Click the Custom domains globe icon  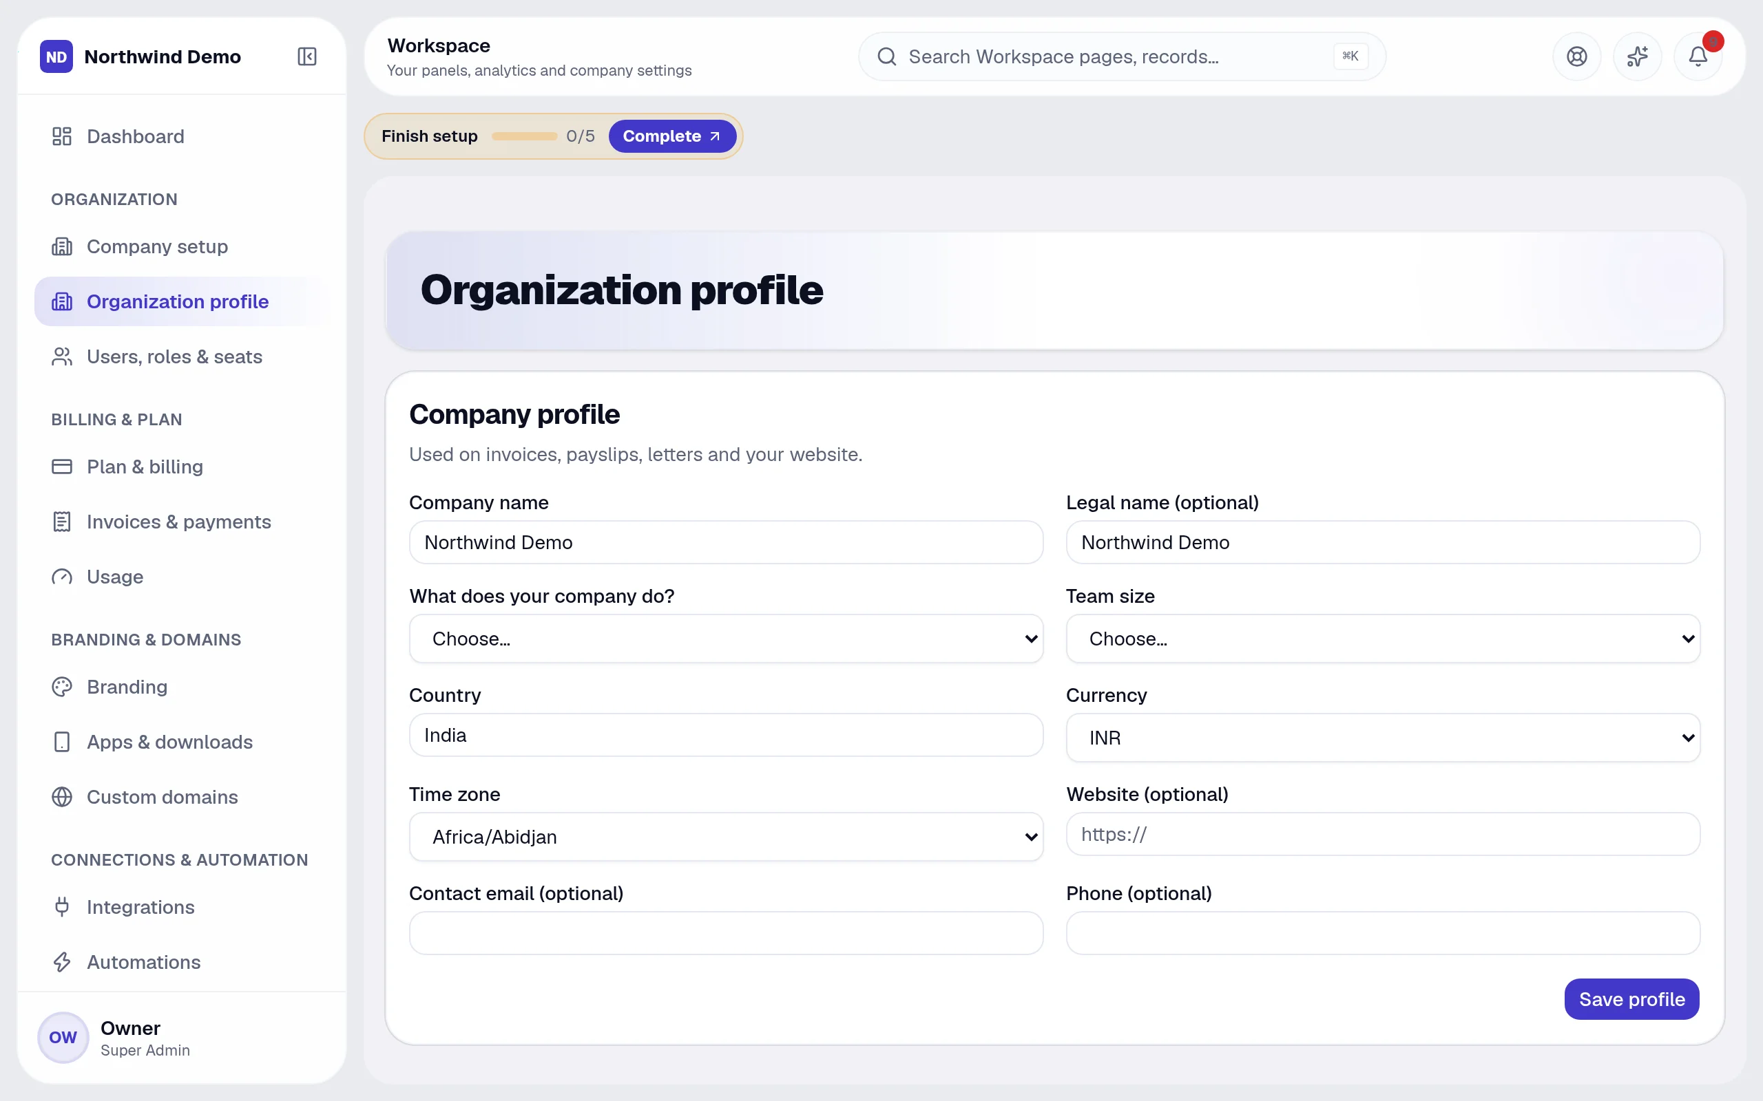[x=62, y=797]
